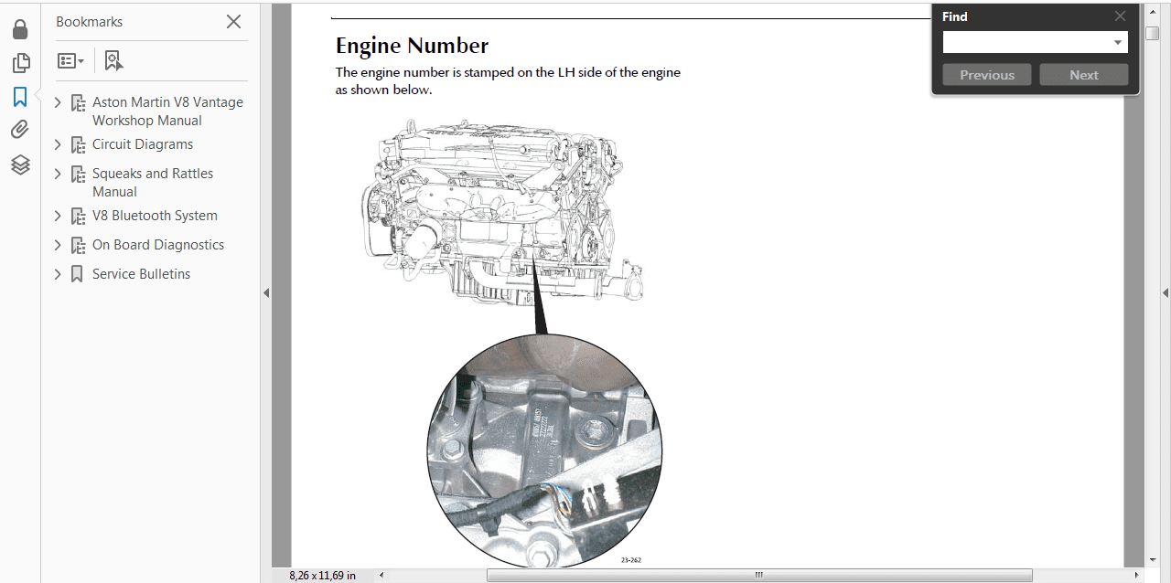This screenshot has width=1171, height=583.
Task: Select the V8 Bluetooth System text
Action: 155,216
